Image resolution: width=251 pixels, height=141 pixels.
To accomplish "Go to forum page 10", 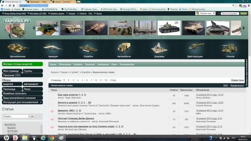I will coord(106,80).
